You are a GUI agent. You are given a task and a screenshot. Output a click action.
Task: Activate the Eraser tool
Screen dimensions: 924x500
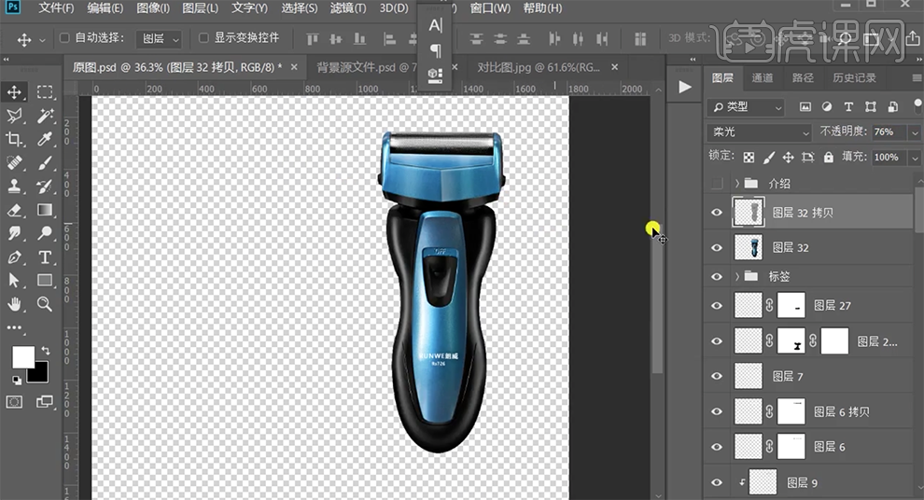14,210
